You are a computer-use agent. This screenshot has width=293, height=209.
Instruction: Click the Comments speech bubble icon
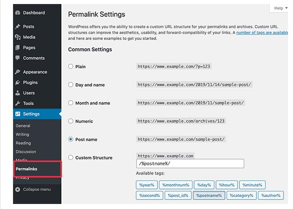17,58
